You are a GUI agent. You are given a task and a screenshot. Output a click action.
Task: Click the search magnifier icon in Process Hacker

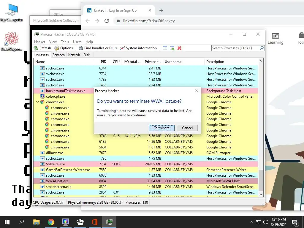262,48
